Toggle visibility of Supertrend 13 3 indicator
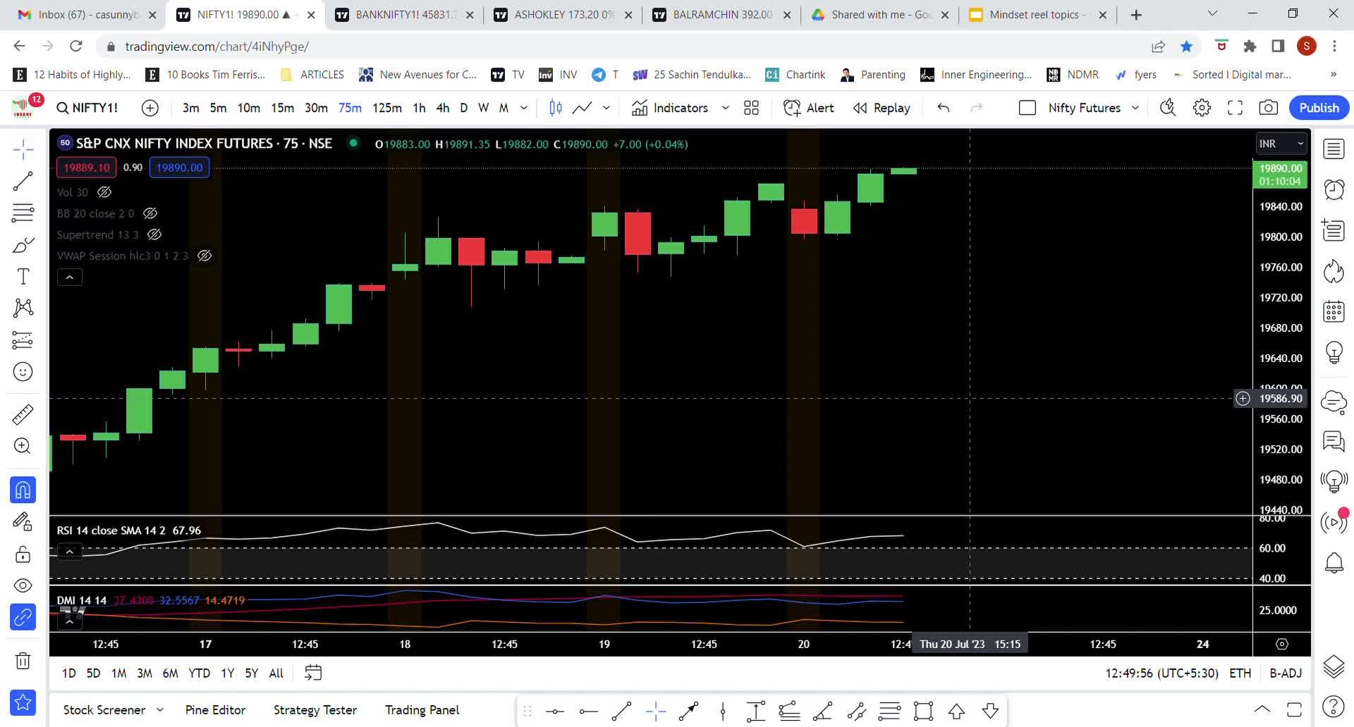 click(154, 235)
